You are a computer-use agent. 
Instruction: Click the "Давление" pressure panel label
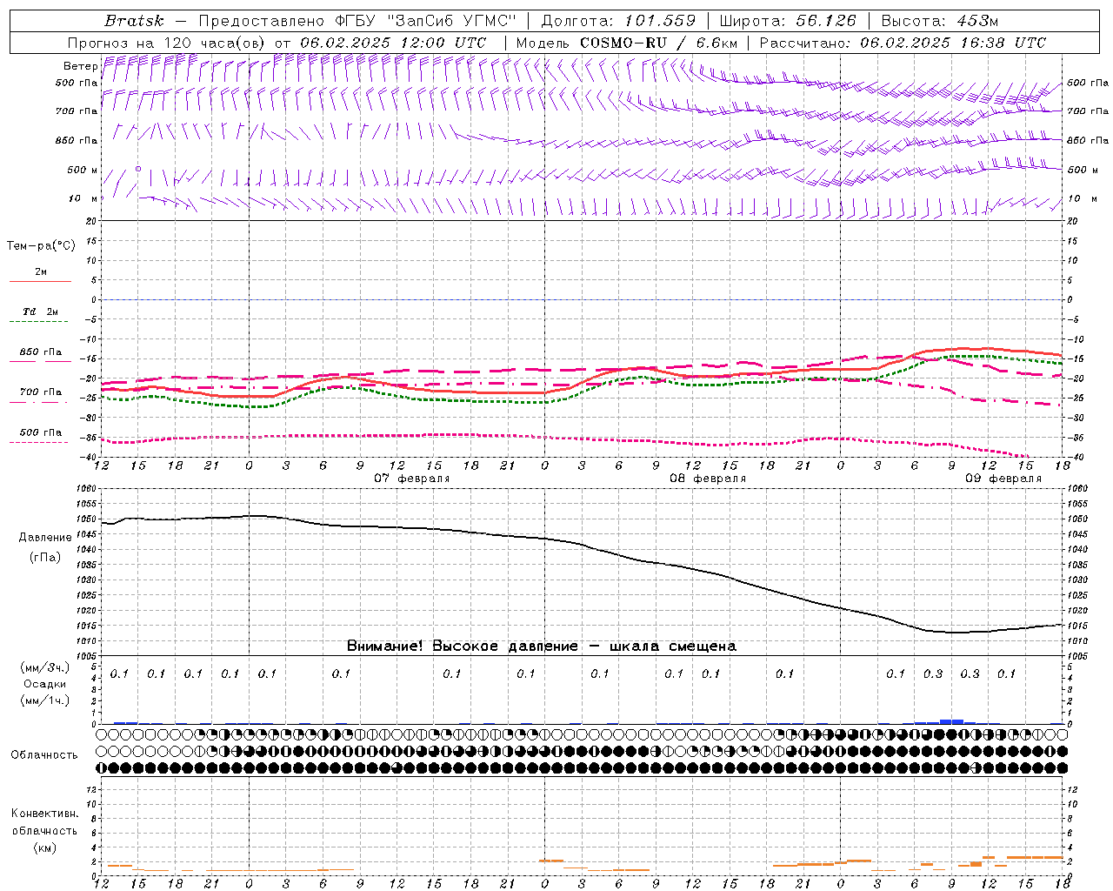(45, 538)
